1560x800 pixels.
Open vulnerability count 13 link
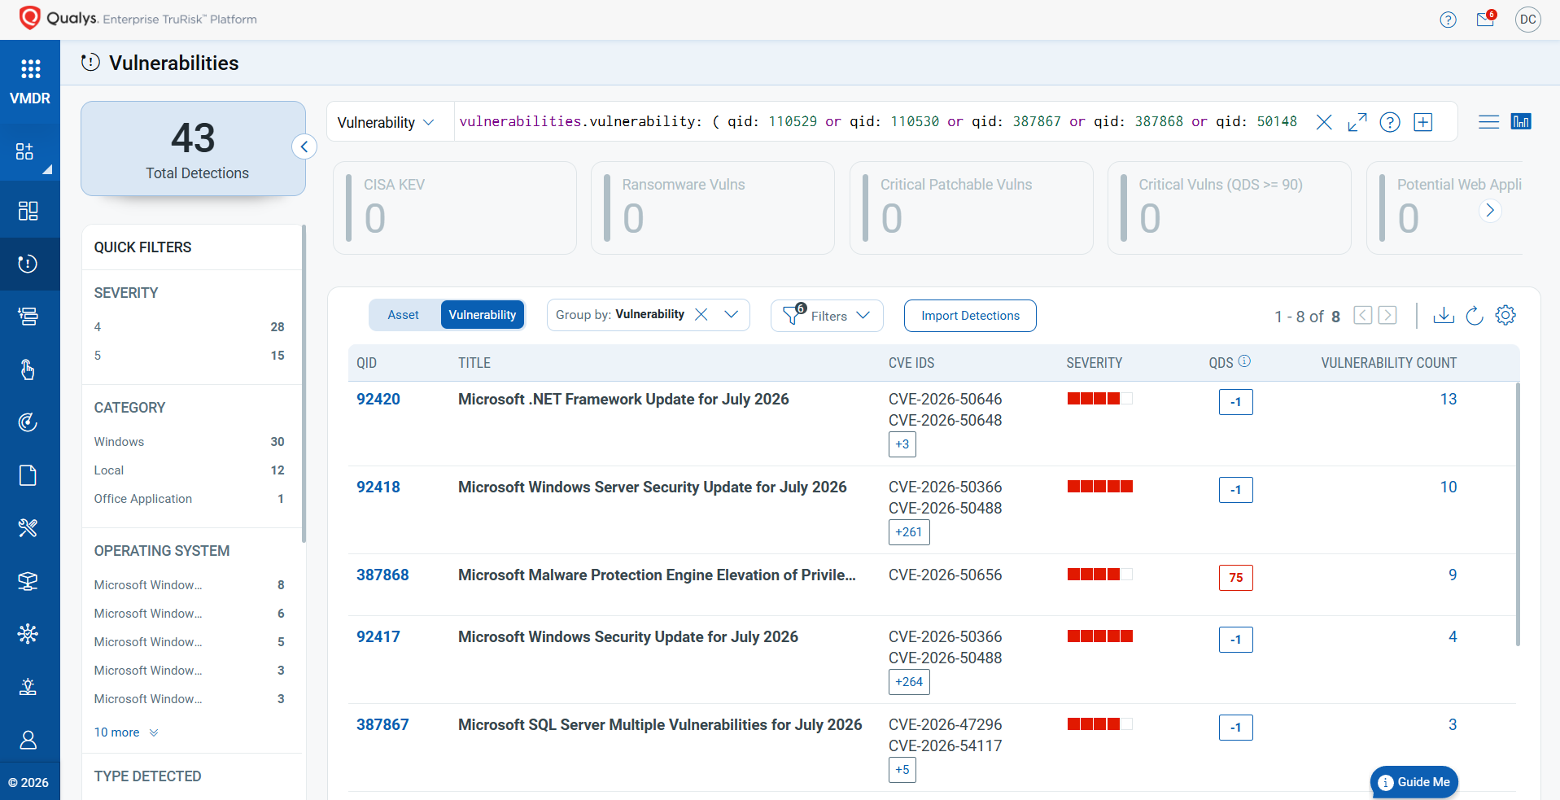pyautogui.click(x=1449, y=399)
